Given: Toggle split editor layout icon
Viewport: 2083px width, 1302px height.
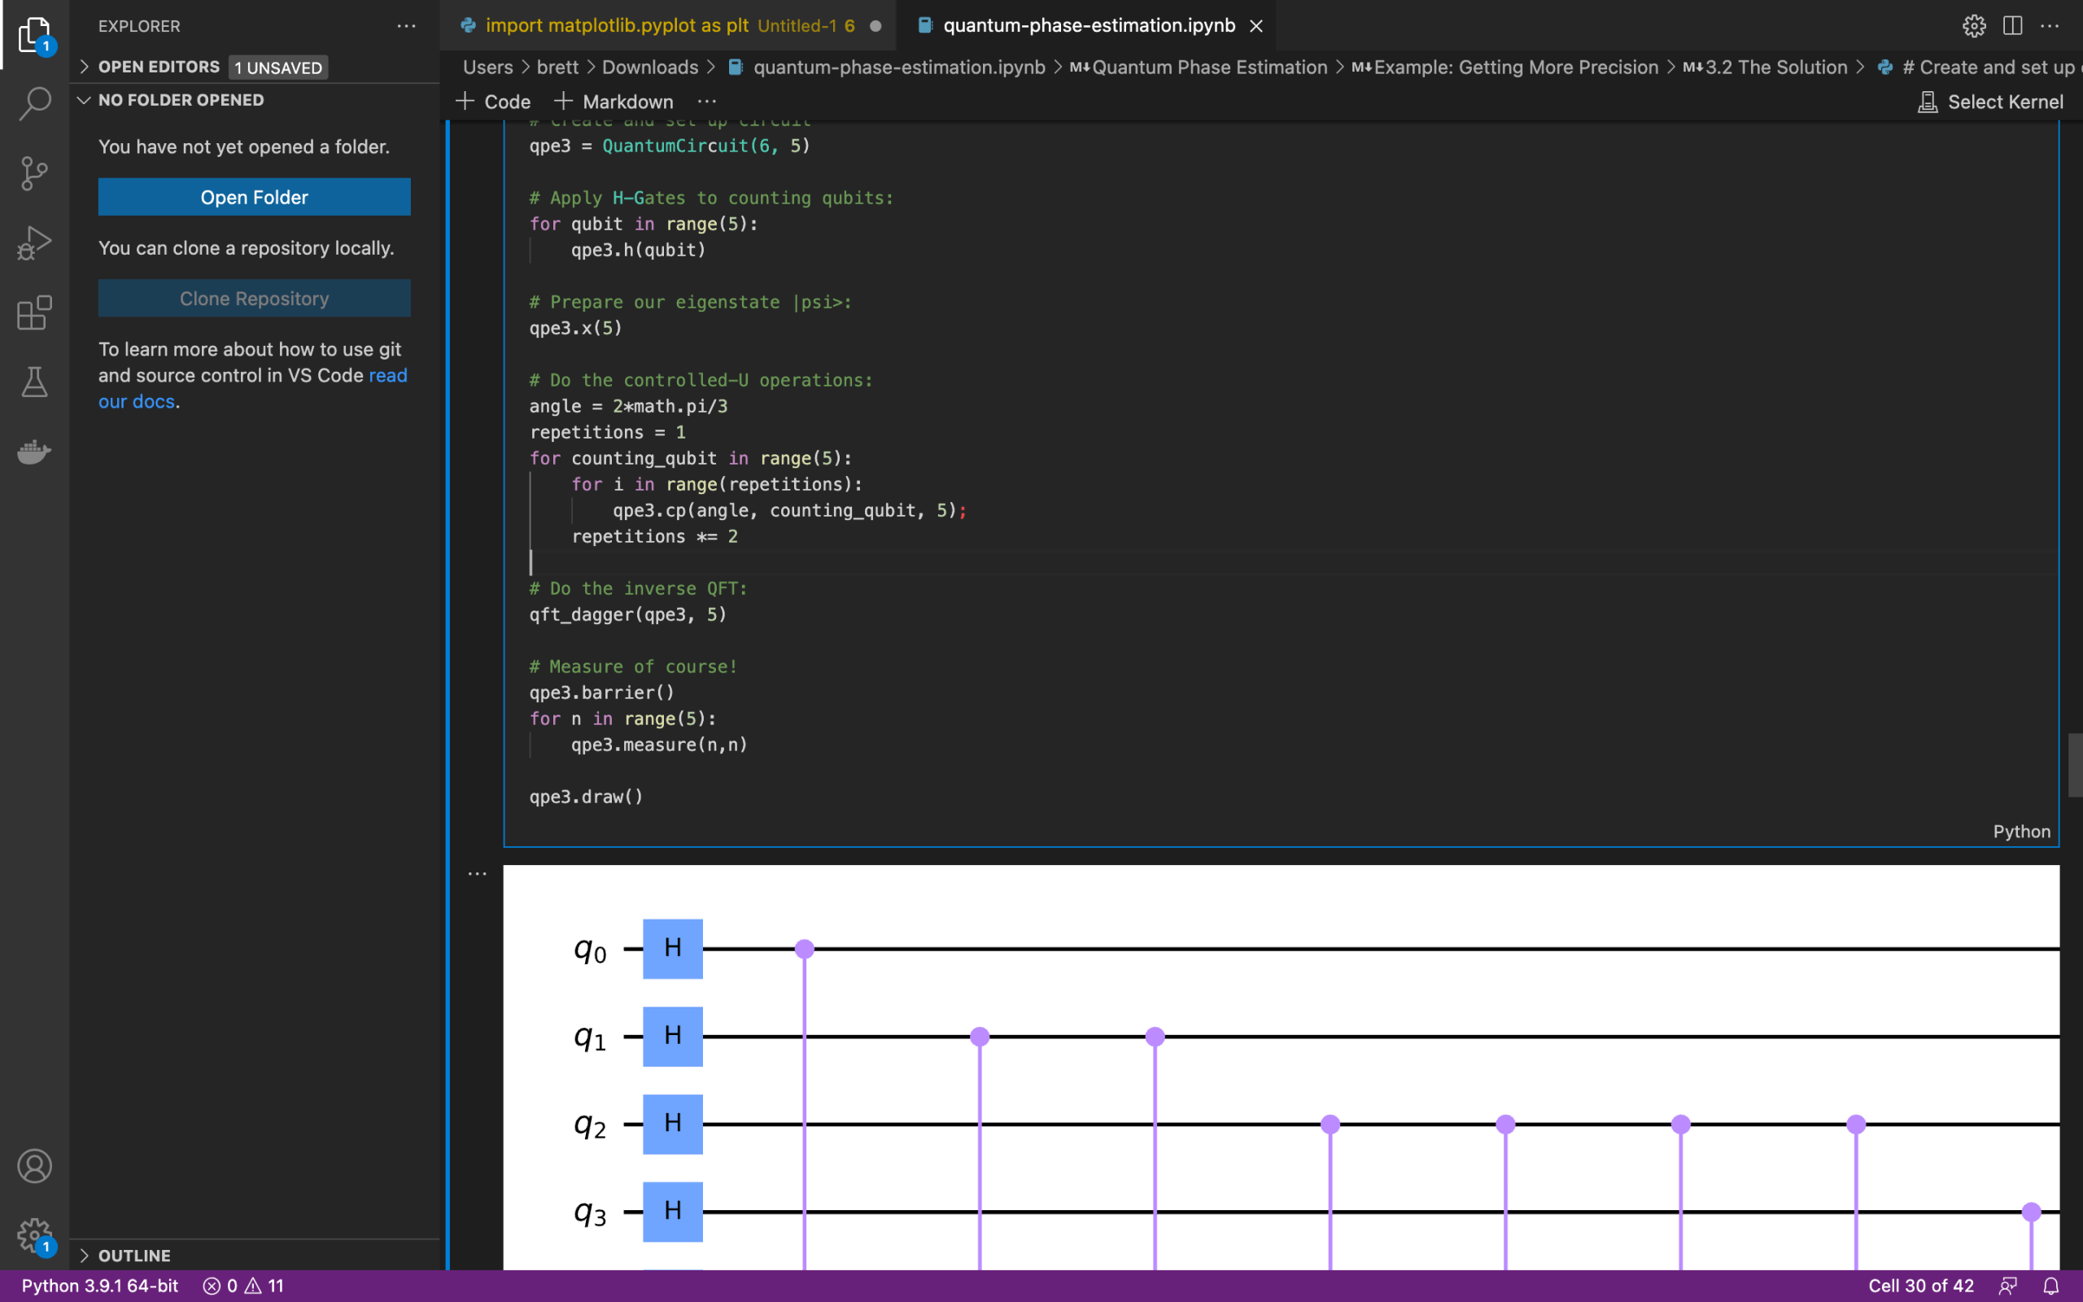Looking at the screenshot, I should 2012,26.
